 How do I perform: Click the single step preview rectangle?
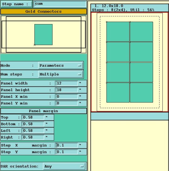tap(43, 34)
